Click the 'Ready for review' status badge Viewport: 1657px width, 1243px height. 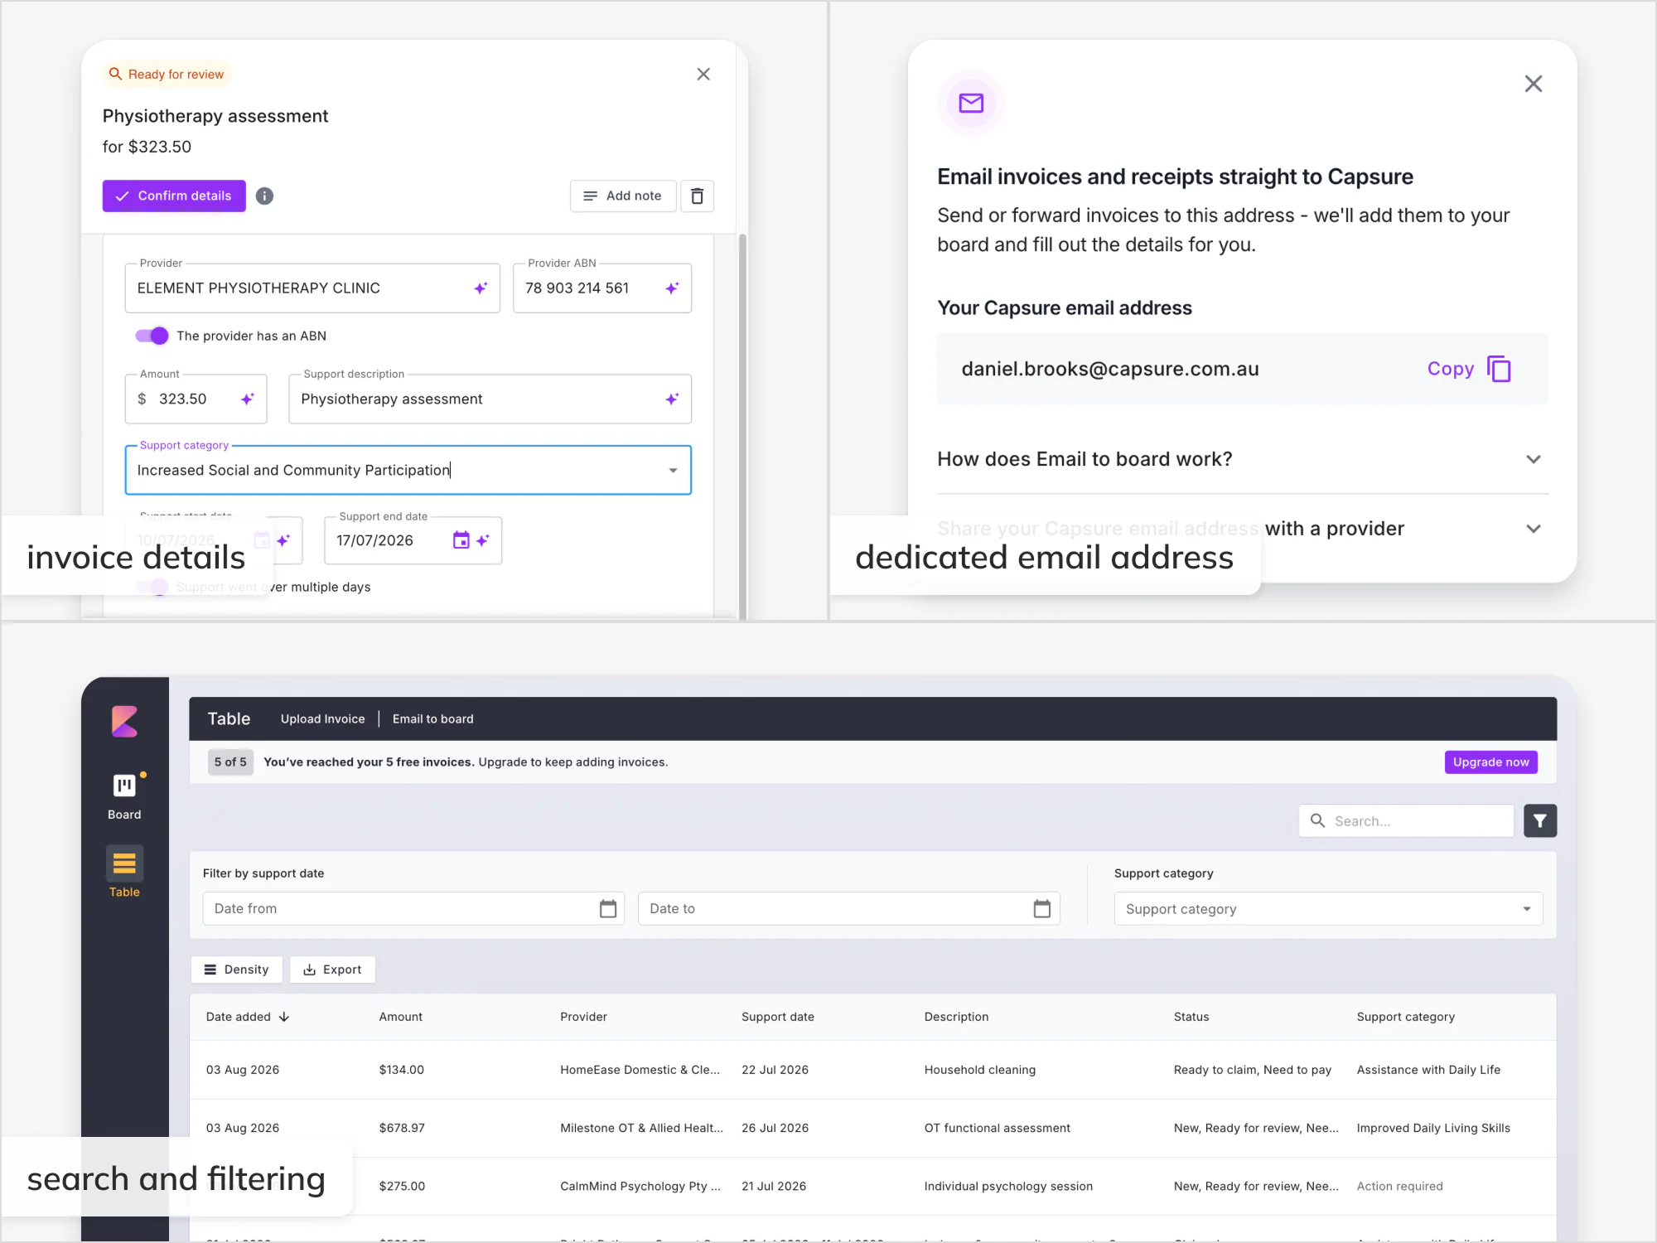167,75
